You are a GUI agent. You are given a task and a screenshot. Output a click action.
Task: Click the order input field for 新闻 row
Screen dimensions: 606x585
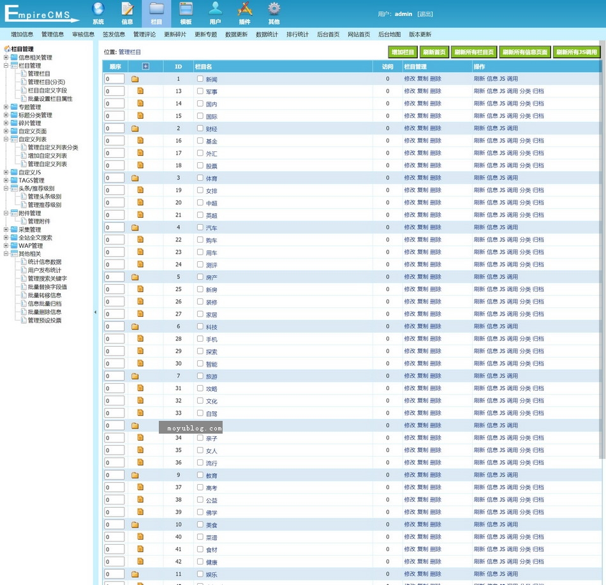pyautogui.click(x=114, y=79)
